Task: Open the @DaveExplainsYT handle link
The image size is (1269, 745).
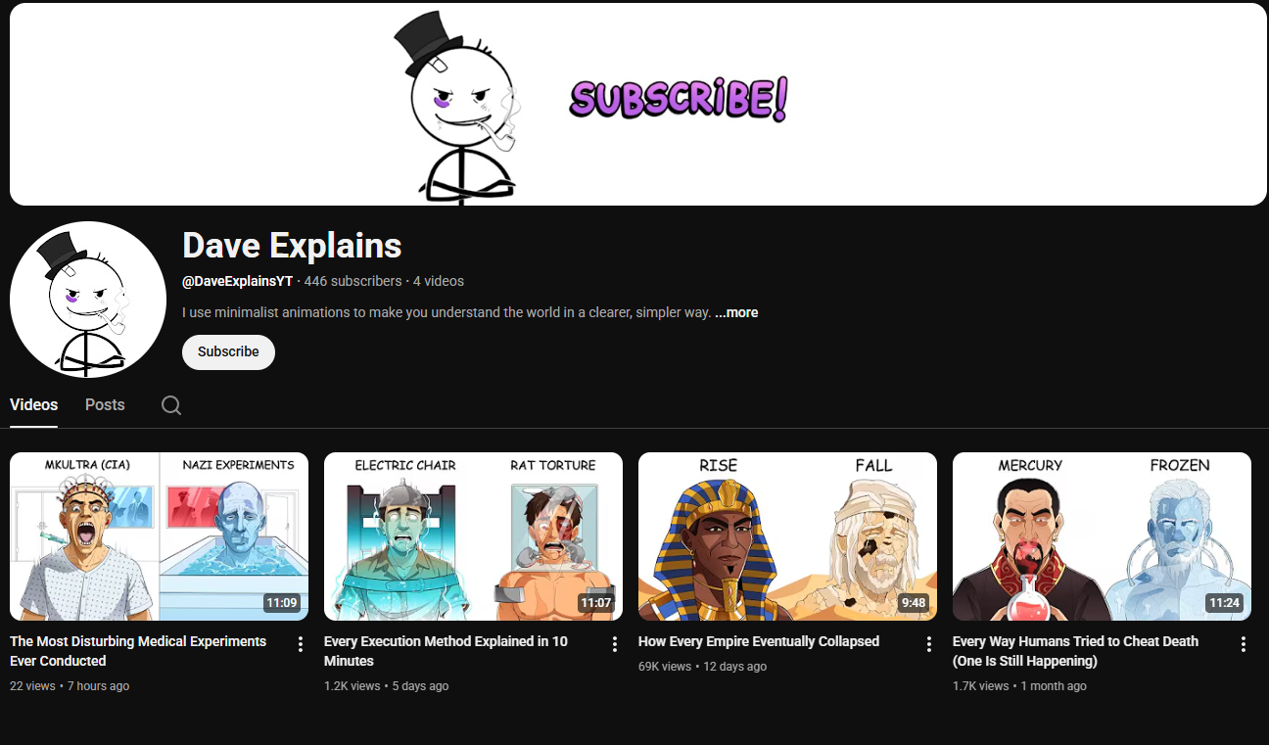Action: coord(237,281)
